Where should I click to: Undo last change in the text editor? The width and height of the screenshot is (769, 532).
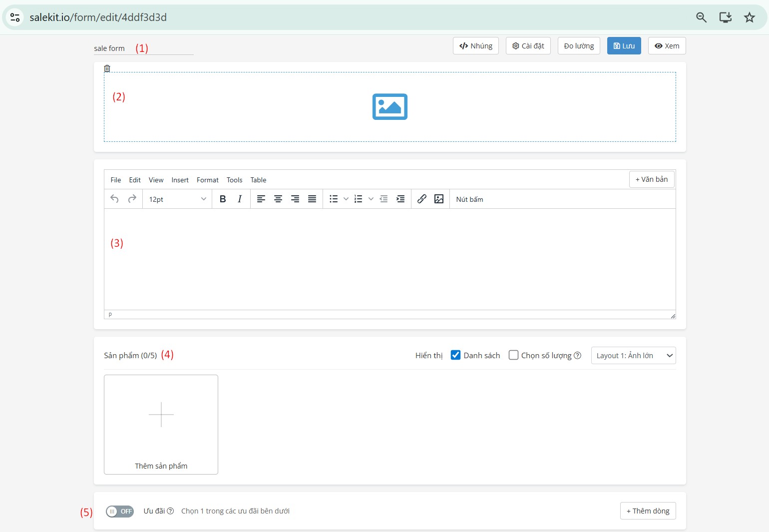coord(114,199)
